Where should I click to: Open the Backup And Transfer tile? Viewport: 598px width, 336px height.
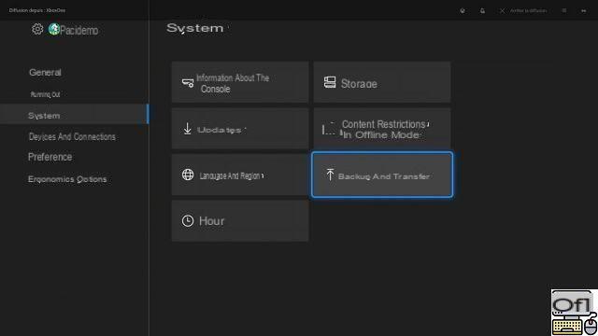click(x=382, y=175)
